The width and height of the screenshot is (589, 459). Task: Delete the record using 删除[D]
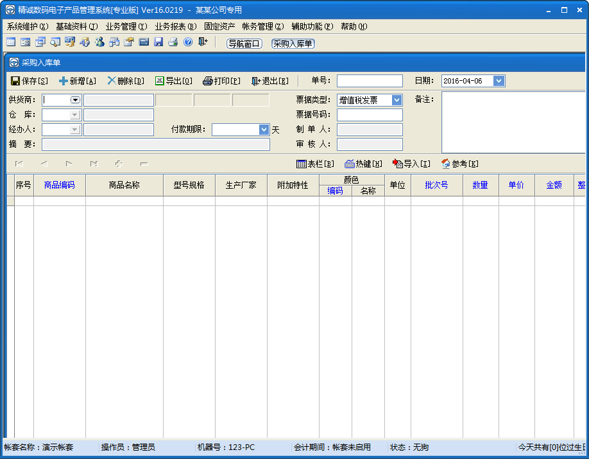[x=125, y=81]
